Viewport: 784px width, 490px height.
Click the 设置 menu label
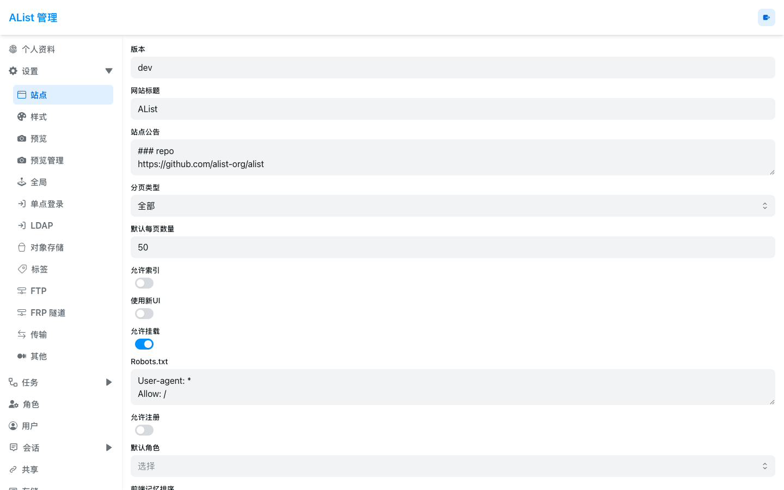[x=30, y=71]
